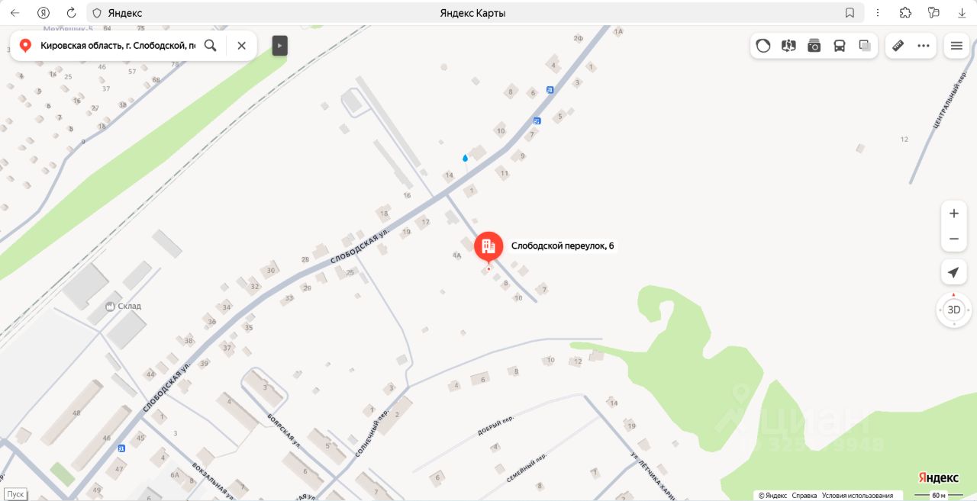Show photos layer on map

click(x=814, y=46)
